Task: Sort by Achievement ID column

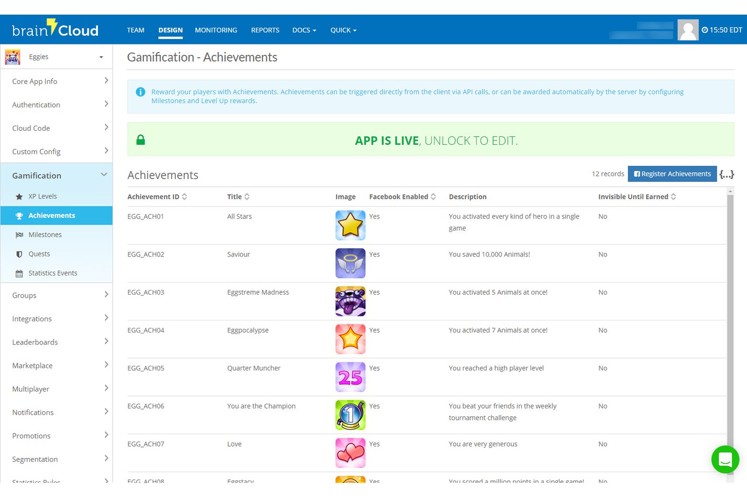Action: pos(157,197)
